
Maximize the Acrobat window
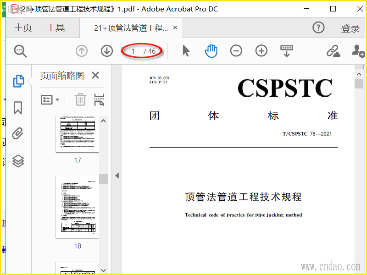coord(333,9)
